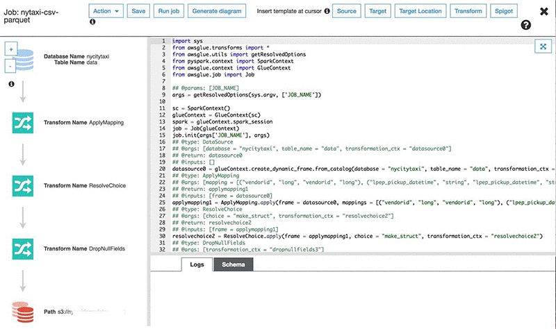The image size is (556, 329).
Task: Insert the Target template
Action: coord(377,11)
